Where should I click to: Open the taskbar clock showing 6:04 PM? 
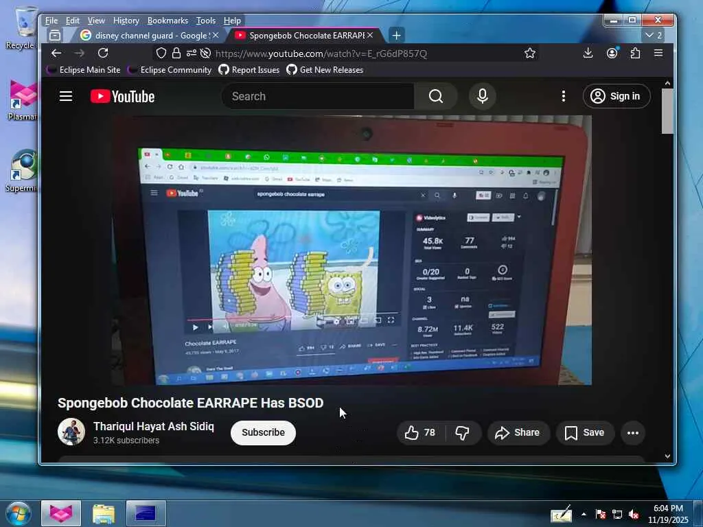(x=668, y=514)
